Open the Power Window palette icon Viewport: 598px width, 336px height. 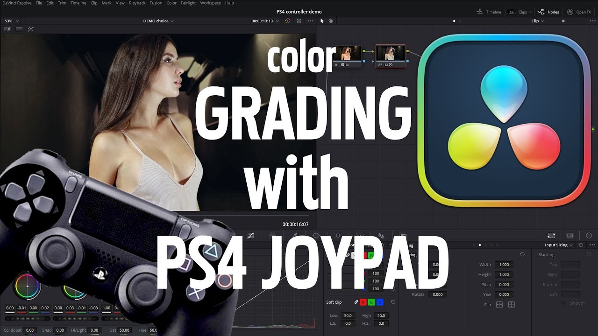point(316,236)
